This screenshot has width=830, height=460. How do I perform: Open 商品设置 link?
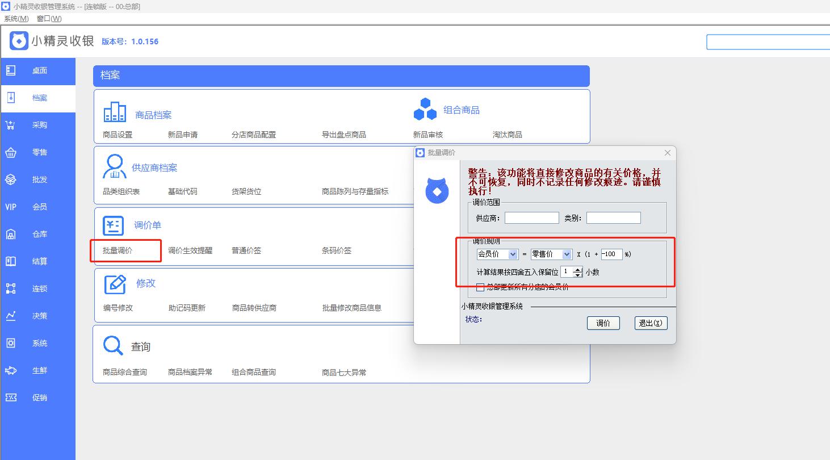click(x=118, y=135)
